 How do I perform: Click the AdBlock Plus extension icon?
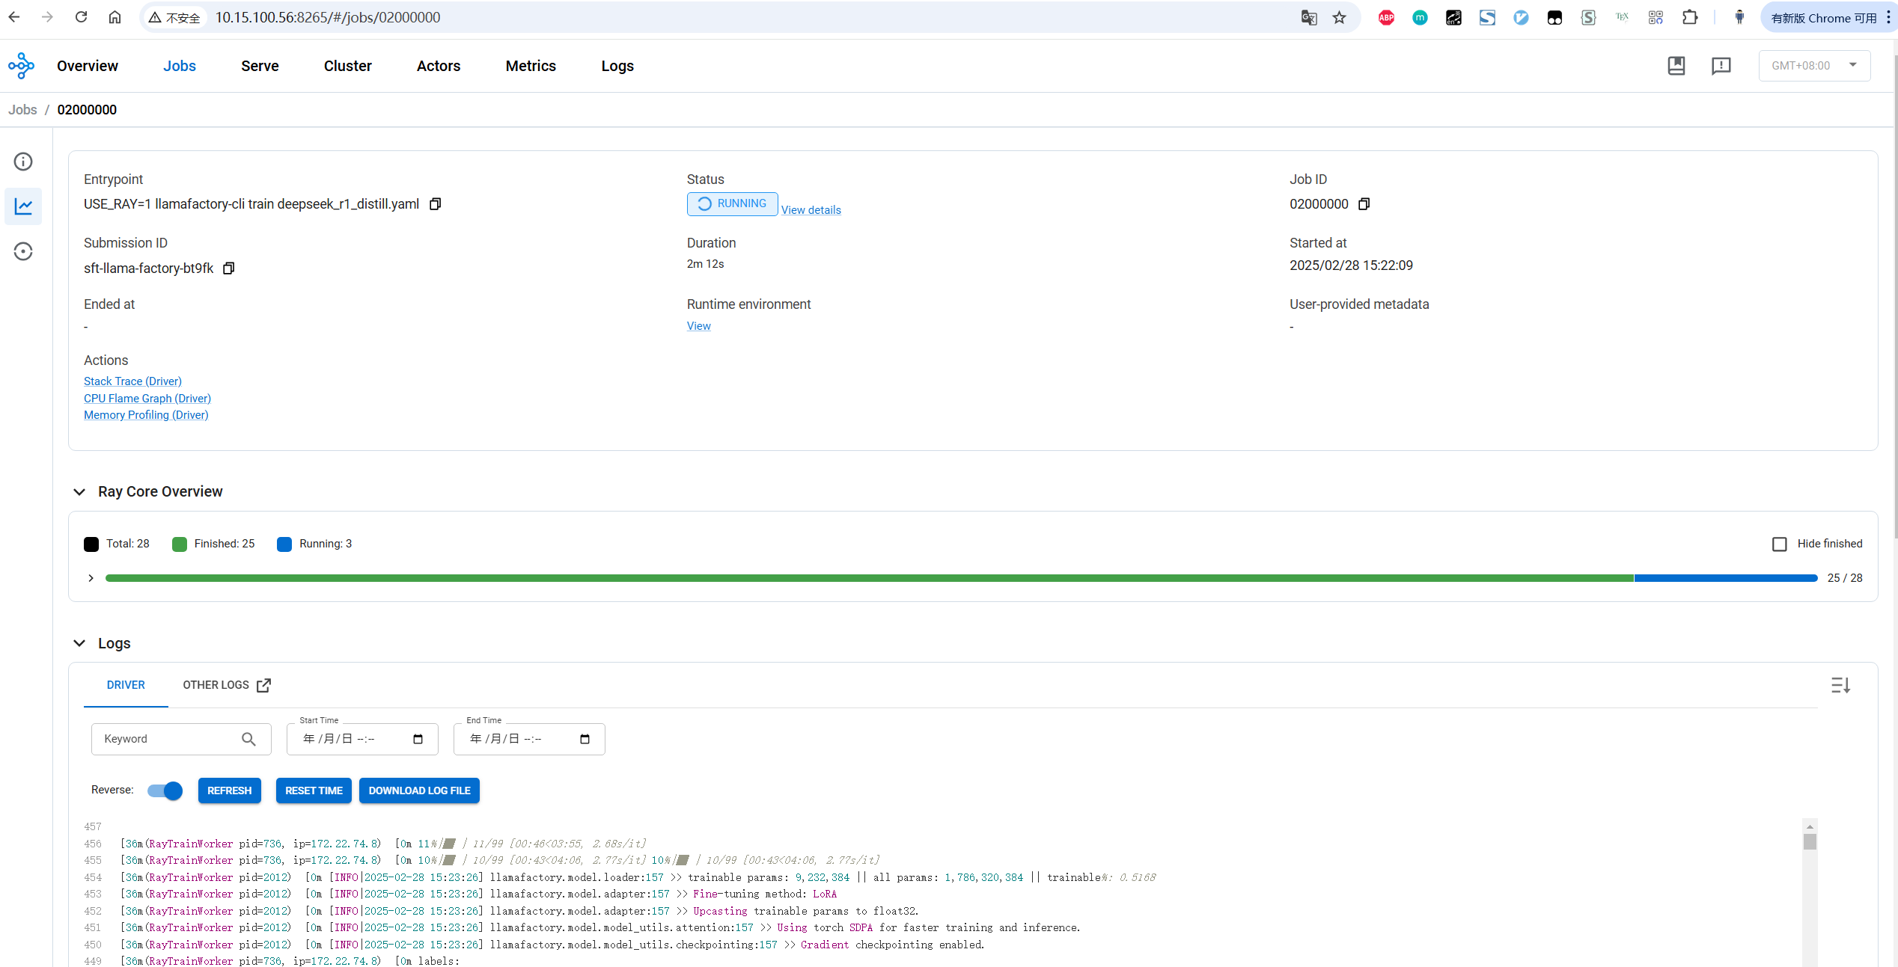pos(1386,17)
